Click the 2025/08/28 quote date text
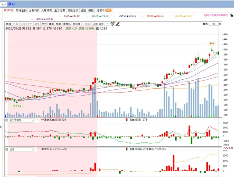This screenshot has height=177, width=234. coord(13,28)
